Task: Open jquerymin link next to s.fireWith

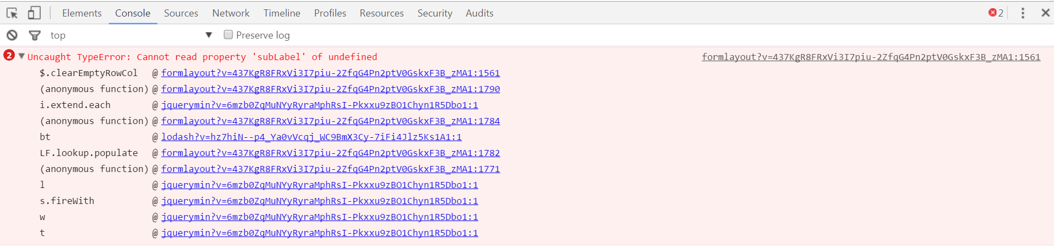Action: tap(320, 201)
